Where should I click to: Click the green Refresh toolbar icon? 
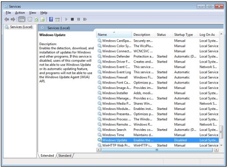coord(36,19)
